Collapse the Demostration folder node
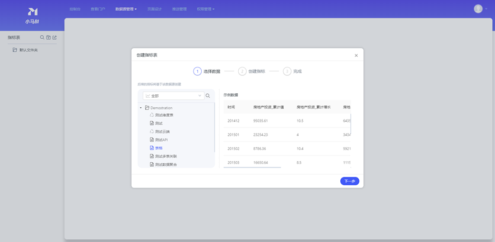Viewport: 495px width, 242px height. point(141,108)
